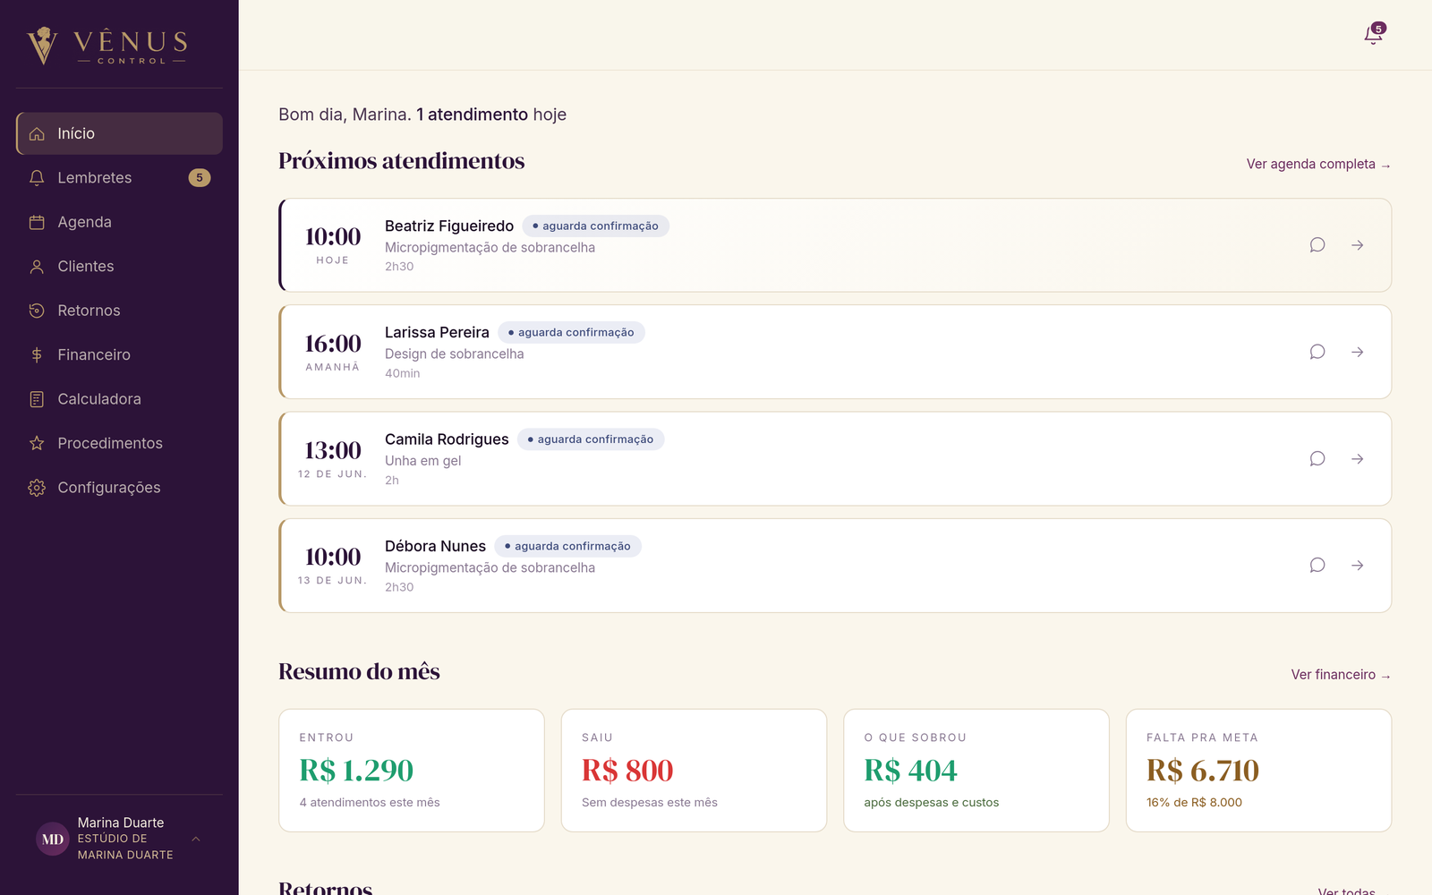This screenshot has height=895, width=1432.
Task: Follow the Ver agenda completa link
Action: 1318,164
